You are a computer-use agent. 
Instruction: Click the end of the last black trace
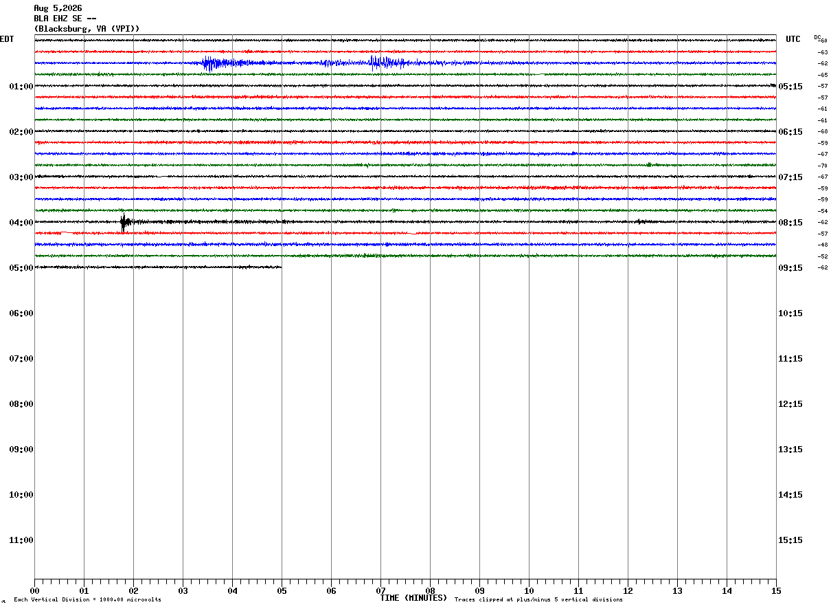point(281,267)
